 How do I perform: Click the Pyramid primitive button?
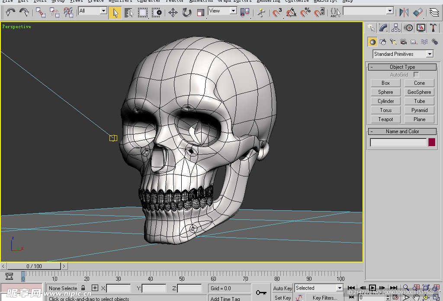pyautogui.click(x=419, y=110)
